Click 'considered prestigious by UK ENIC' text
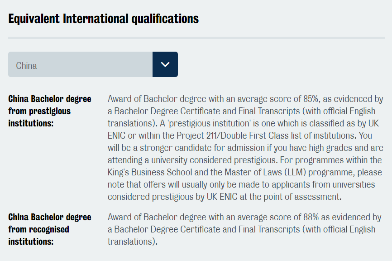Viewport: 392px width, 261px height. point(172,197)
